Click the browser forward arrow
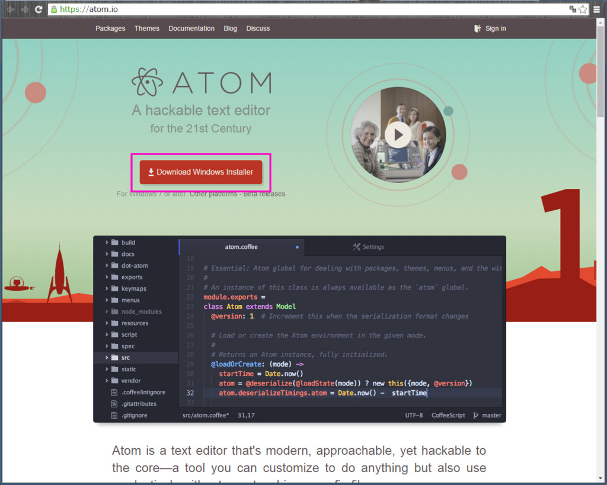Image resolution: width=607 pixels, height=485 pixels. pyautogui.click(x=24, y=9)
